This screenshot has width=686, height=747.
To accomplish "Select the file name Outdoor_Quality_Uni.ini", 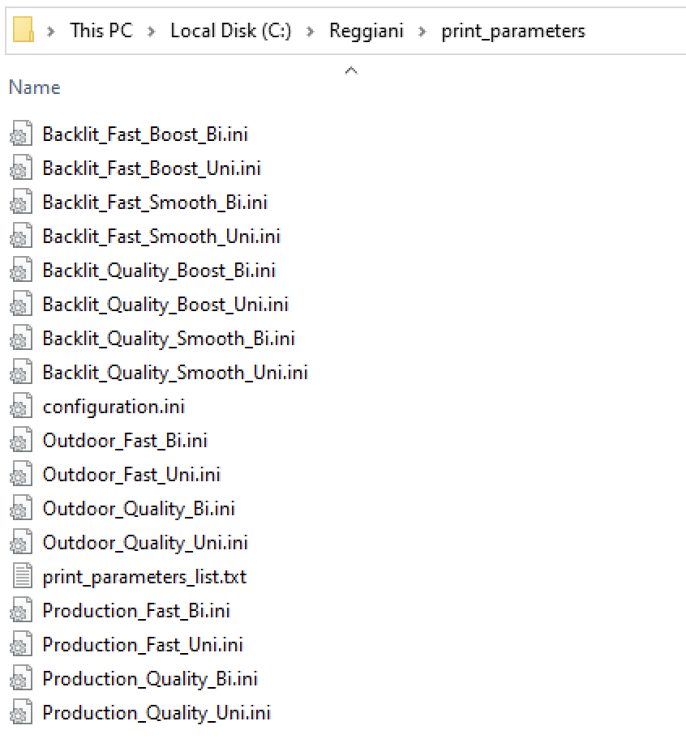I will click(x=145, y=544).
